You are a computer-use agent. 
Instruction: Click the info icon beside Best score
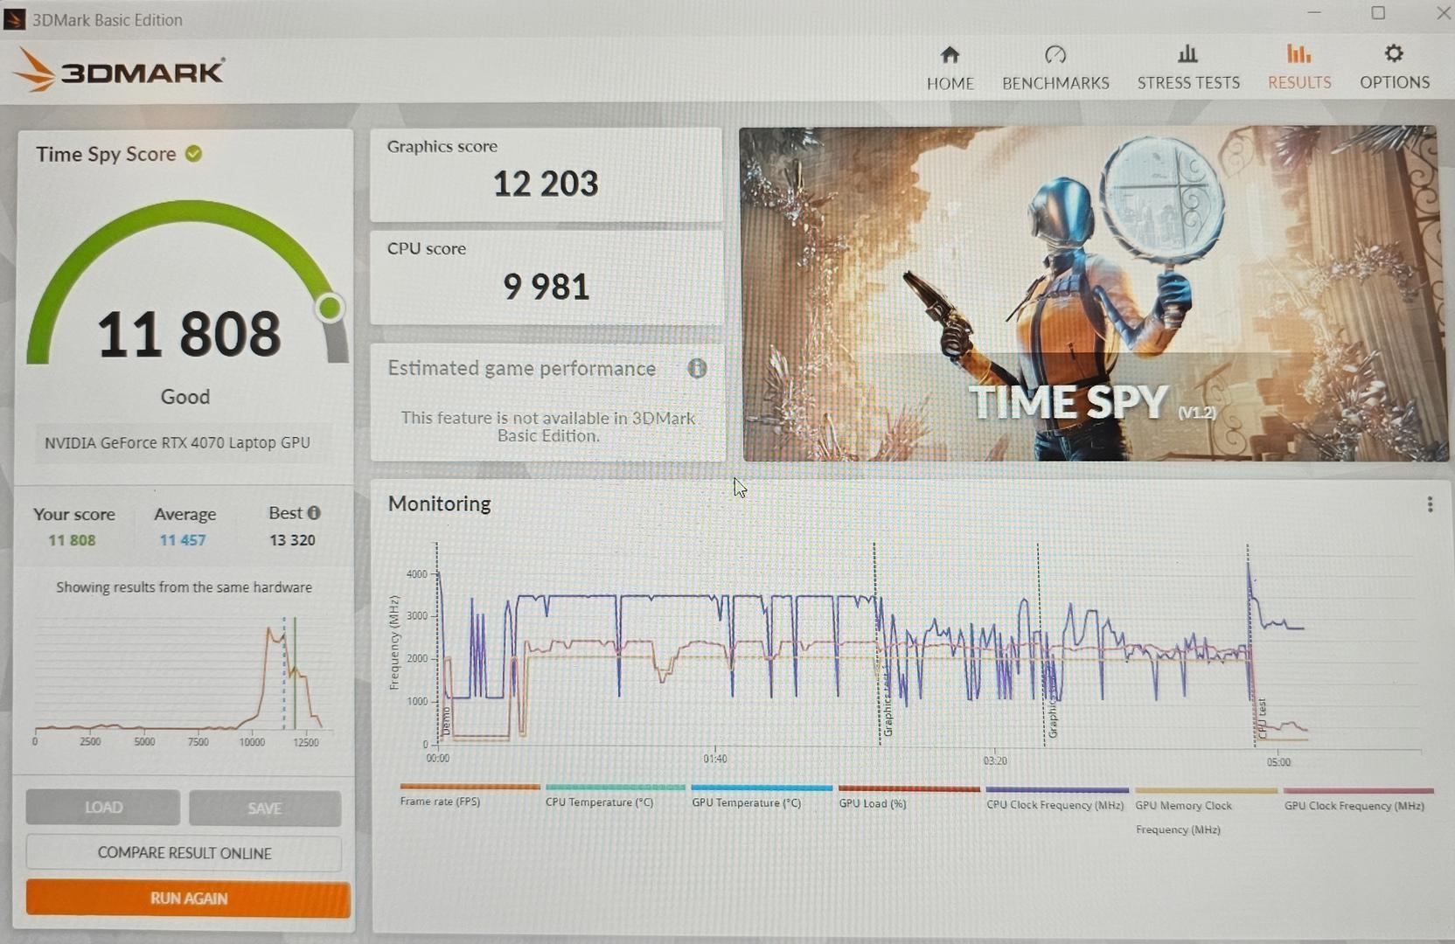pyautogui.click(x=314, y=513)
